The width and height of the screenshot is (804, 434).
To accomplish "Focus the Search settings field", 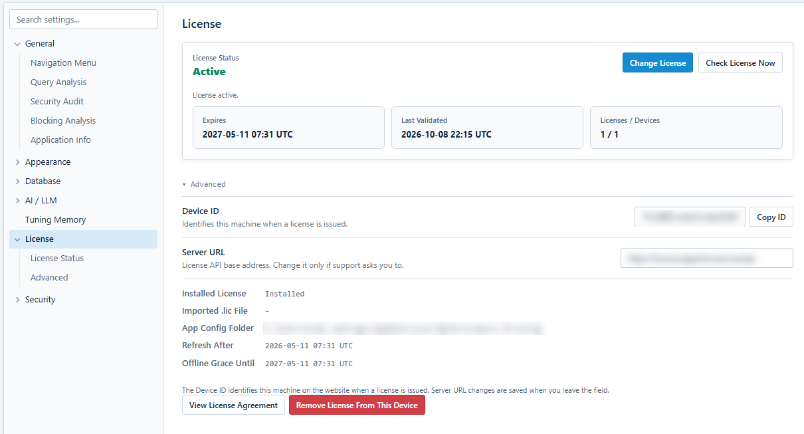I will point(83,19).
